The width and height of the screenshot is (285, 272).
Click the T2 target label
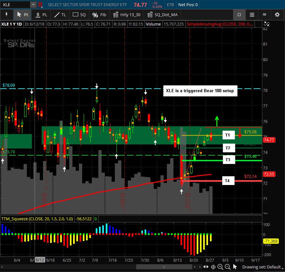229,148
